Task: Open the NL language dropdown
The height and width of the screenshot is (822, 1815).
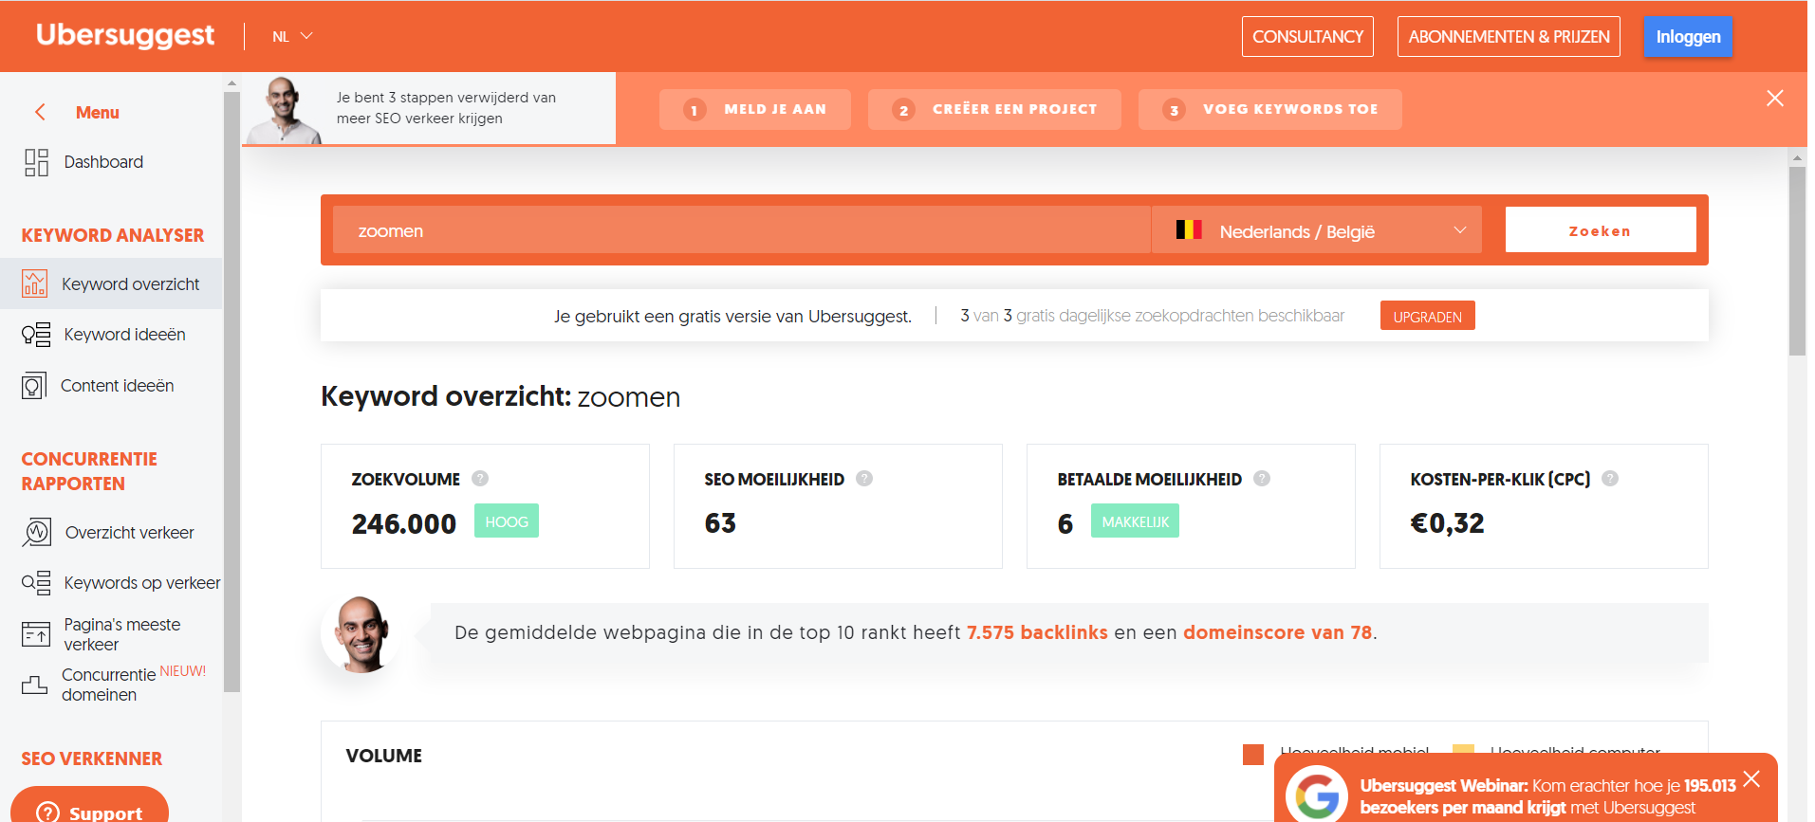Action: 292,36
